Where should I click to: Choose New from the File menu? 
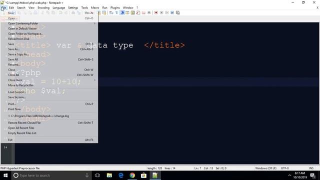point(49,13)
